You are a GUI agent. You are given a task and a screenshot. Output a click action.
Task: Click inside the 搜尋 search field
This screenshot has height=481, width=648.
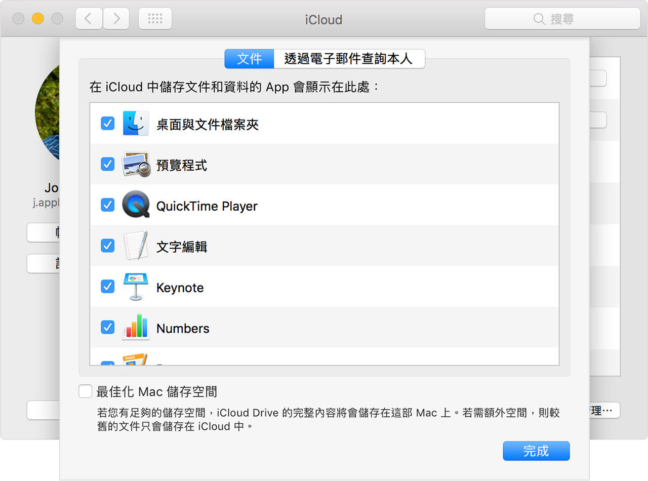(x=562, y=19)
